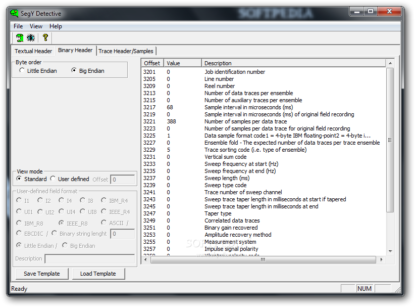415x307 pixels.
Task: Open the File menu
Action: (18, 26)
